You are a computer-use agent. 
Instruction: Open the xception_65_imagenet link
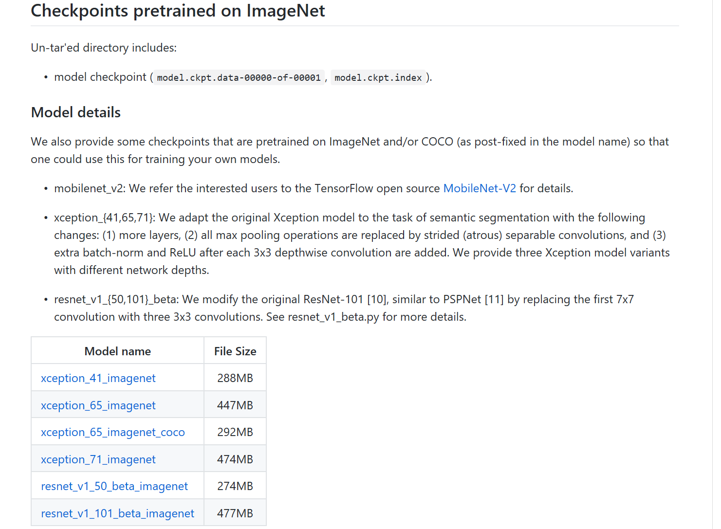click(x=98, y=405)
